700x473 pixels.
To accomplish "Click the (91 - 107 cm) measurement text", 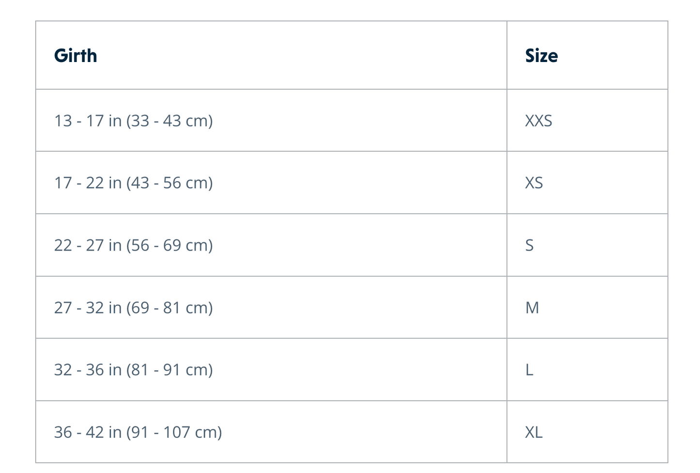I will (174, 432).
